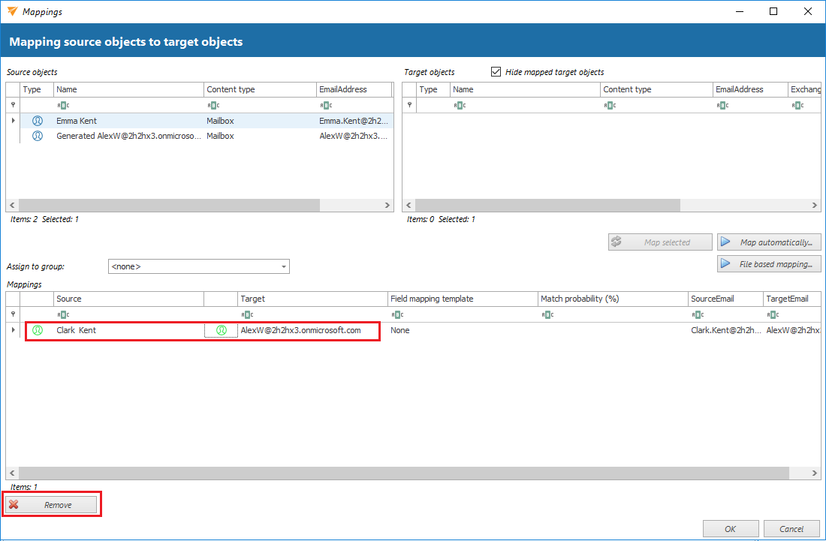The width and height of the screenshot is (826, 541).
Task: Expand the Emma Kent source row arrow
Action: (13, 121)
